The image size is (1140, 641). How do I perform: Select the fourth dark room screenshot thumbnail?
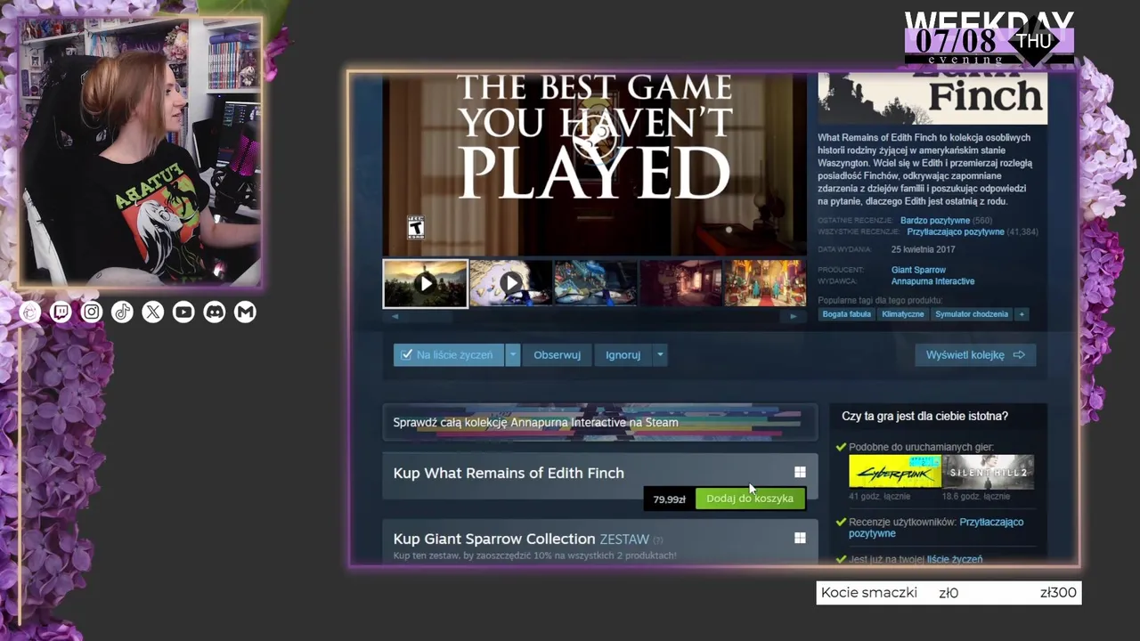(680, 284)
